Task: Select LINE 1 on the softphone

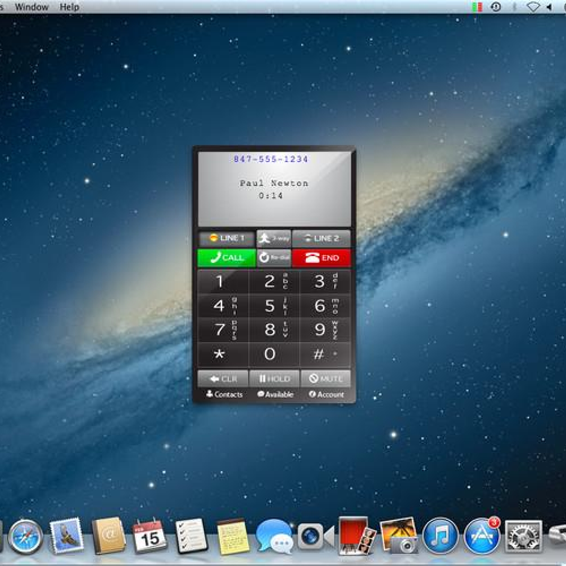Action: [226, 238]
